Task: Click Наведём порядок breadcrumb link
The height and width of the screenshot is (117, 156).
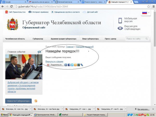Action: 85,47
